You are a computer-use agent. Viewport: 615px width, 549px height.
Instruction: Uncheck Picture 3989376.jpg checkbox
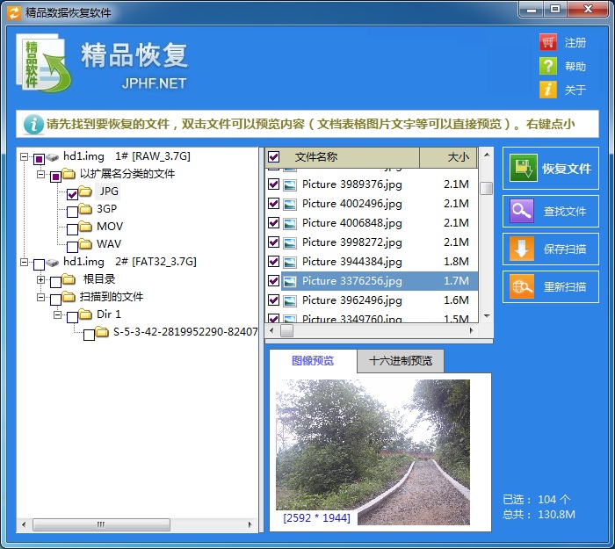(273, 184)
